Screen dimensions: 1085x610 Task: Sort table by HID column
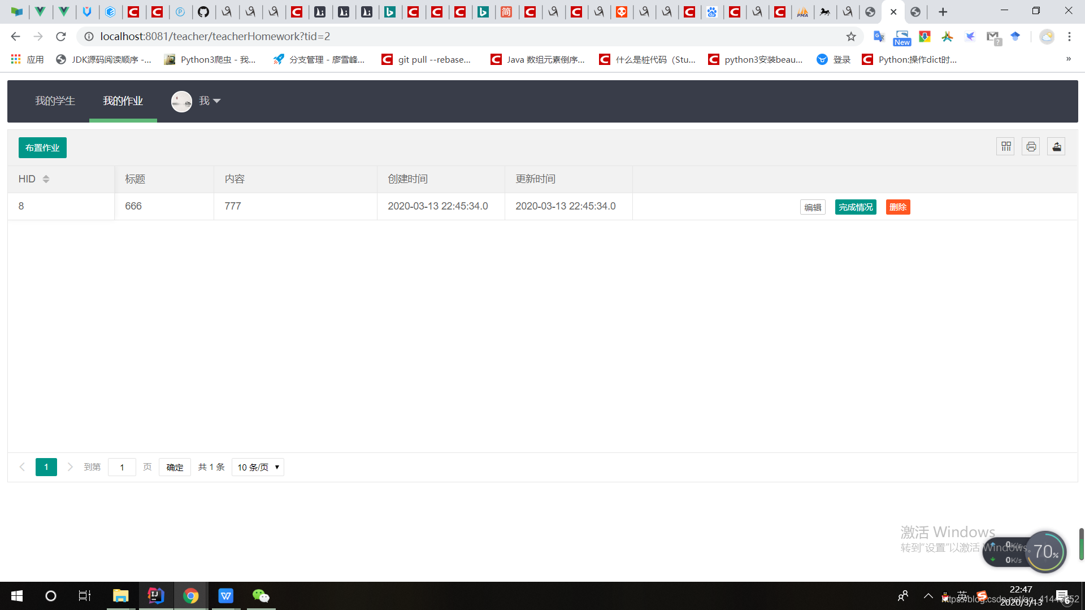pyautogui.click(x=46, y=179)
